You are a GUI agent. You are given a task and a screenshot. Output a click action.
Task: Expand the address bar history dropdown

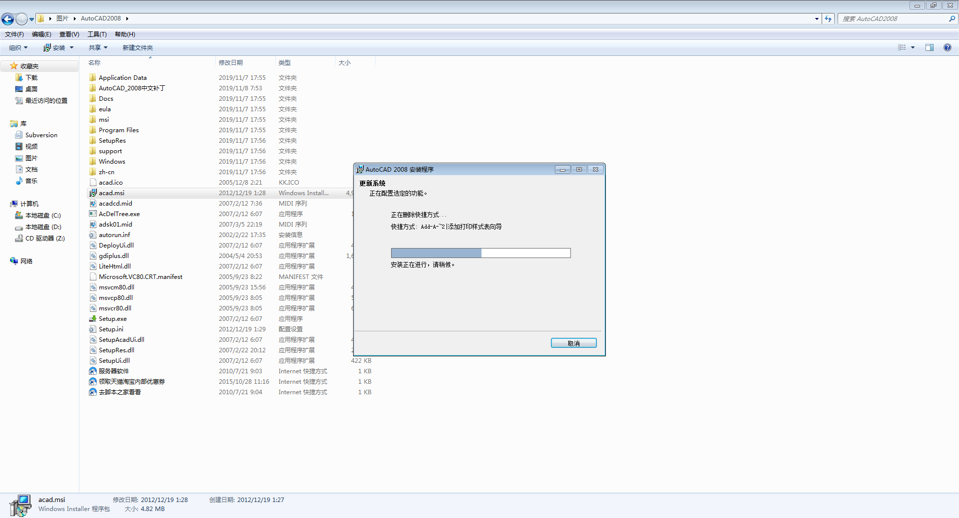817,18
